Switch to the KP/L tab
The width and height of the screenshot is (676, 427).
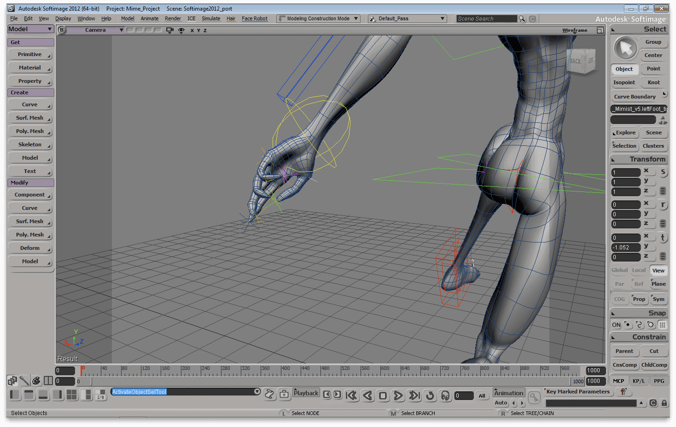(x=639, y=381)
